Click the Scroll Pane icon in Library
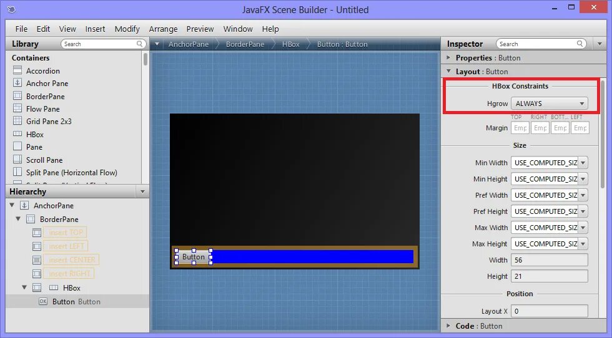This screenshot has width=612, height=338. pos(17,159)
